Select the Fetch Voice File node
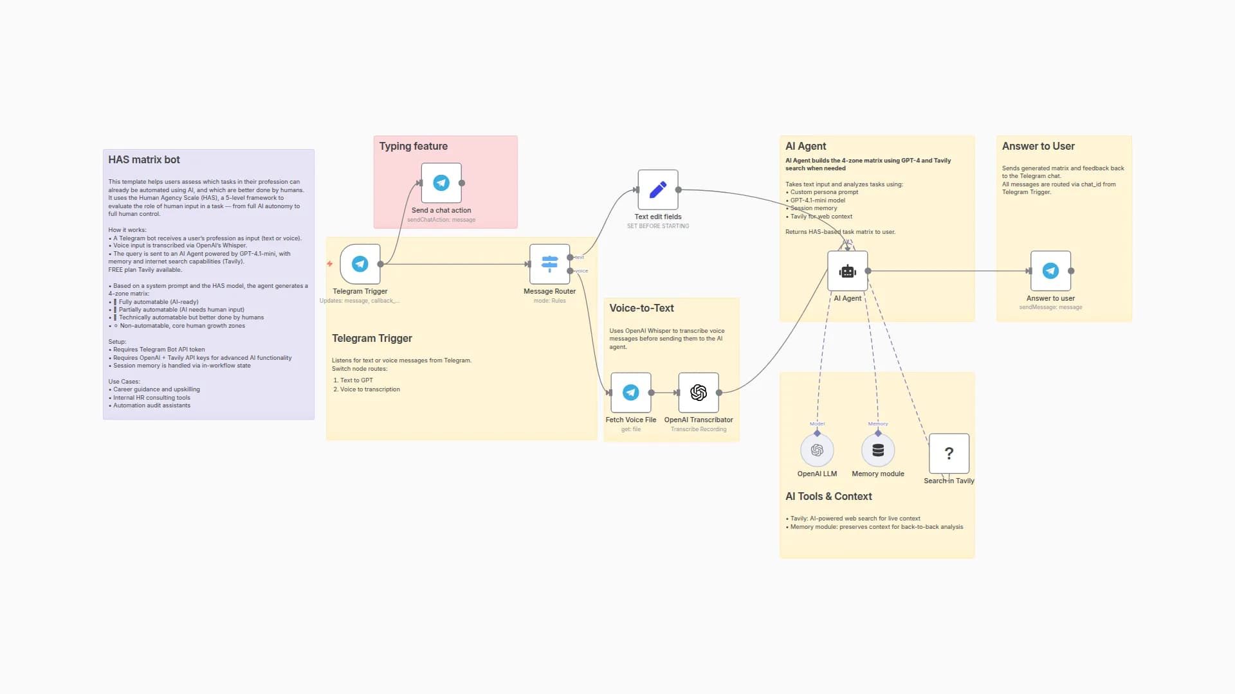Image resolution: width=1235 pixels, height=694 pixels. point(631,392)
